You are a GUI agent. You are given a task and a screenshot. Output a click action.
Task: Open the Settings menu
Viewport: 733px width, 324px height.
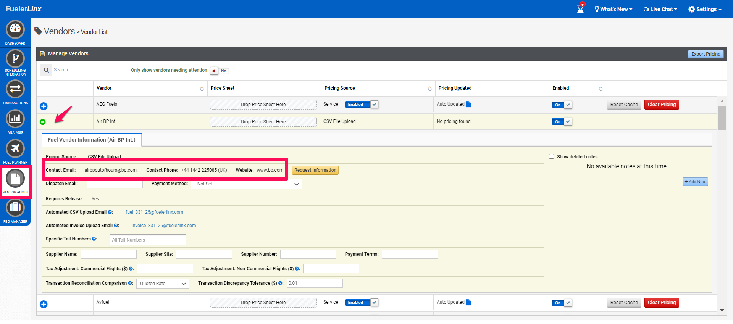[x=705, y=9]
